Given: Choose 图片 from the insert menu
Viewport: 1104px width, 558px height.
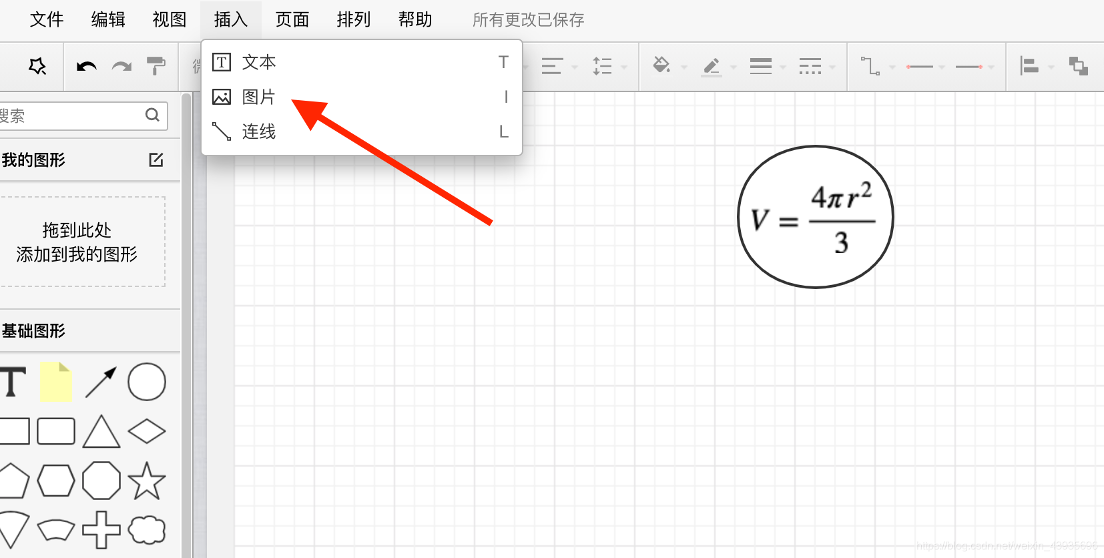Looking at the screenshot, I should [x=362, y=97].
